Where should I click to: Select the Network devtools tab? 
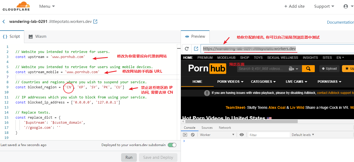225,128
